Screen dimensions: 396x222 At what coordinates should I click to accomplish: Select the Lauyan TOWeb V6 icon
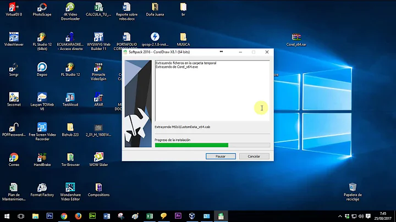(x=42, y=102)
